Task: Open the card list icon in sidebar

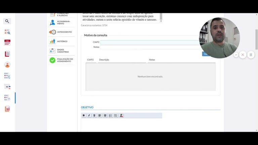Action: [7, 87]
